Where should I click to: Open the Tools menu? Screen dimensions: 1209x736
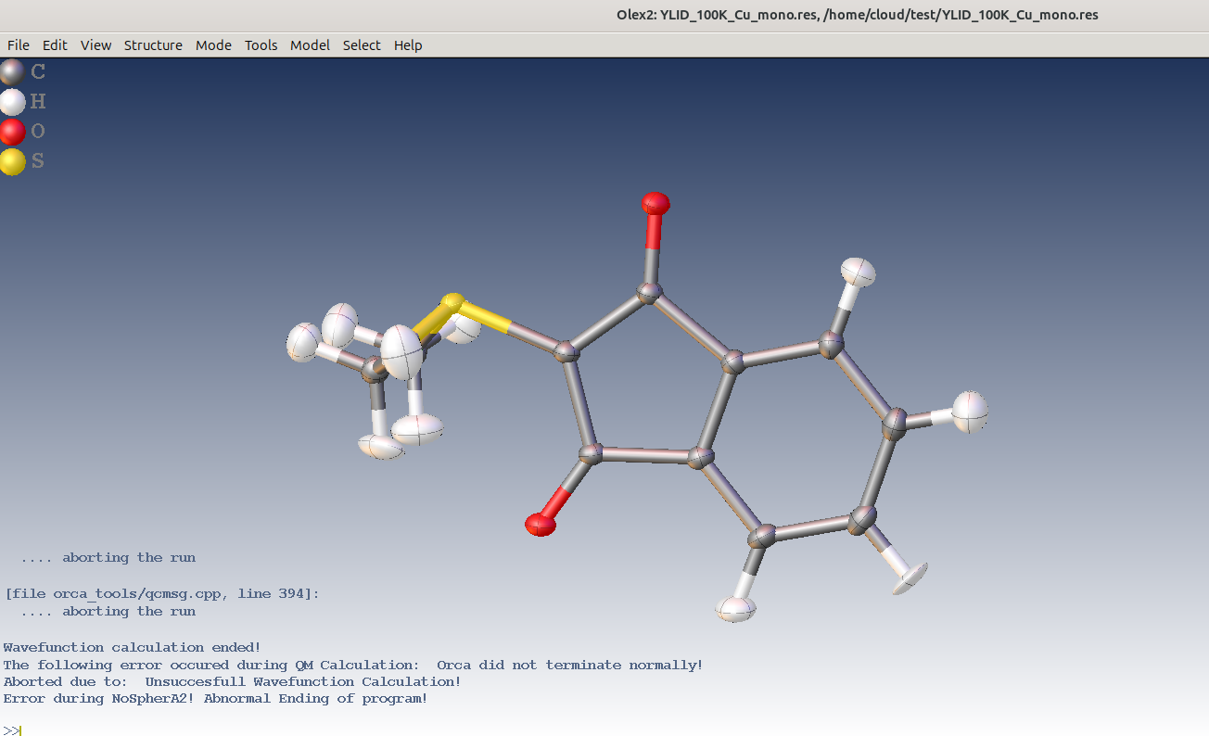261,45
